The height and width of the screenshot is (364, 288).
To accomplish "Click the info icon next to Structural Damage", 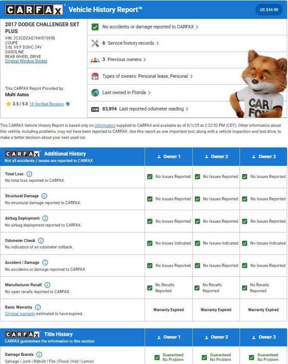I will [44, 196].
